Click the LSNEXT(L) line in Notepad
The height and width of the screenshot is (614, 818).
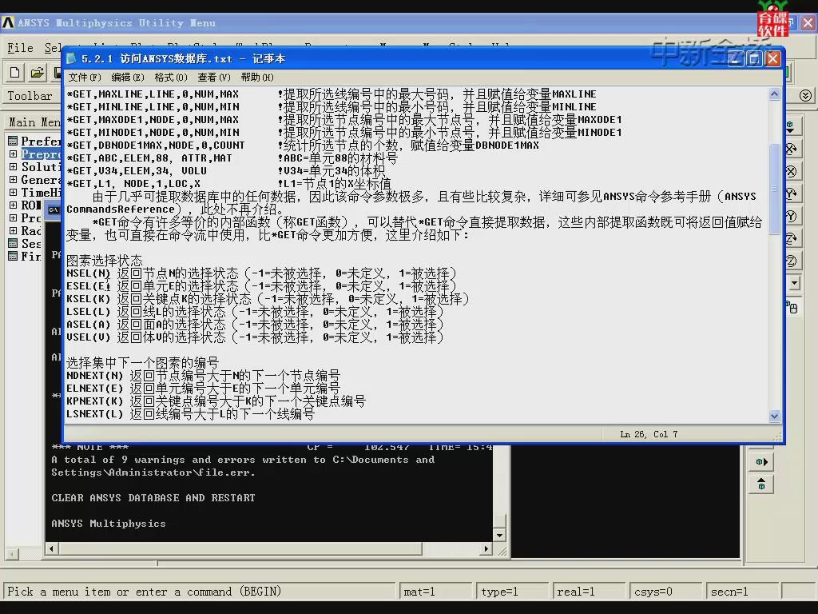coord(190,414)
